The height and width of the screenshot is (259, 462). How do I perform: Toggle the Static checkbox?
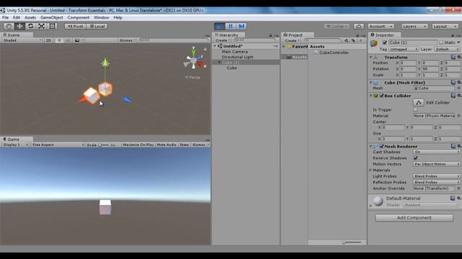coord(441,42)
